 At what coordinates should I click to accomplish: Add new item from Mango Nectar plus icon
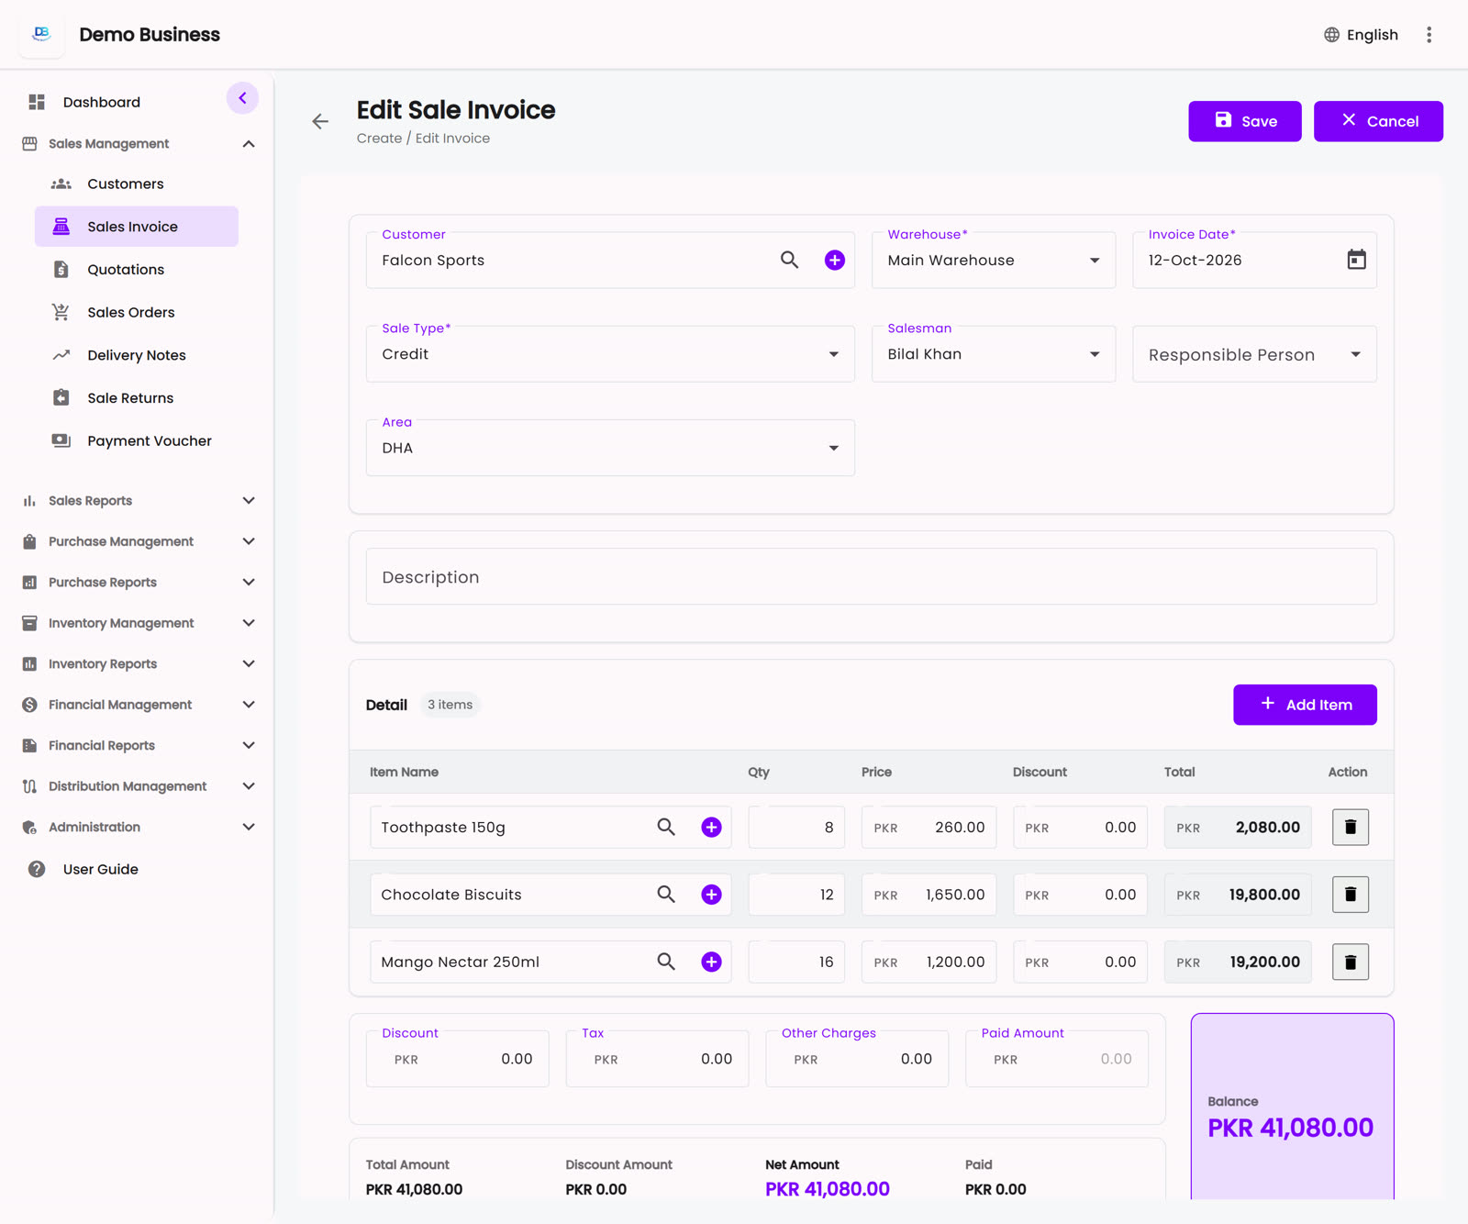(711, 962)
